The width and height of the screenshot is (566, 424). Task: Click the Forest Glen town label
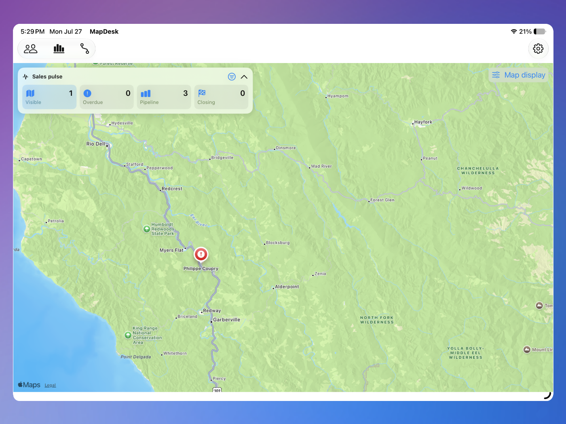coord(382,200)
